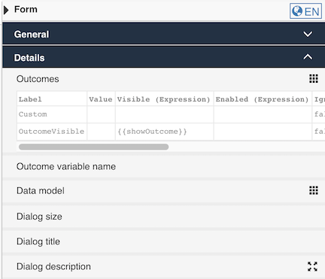The width and height of the screenshot is (325, 279).
Task: Expand the Dialog description editor icon
Action: click(x=312, y=266)
